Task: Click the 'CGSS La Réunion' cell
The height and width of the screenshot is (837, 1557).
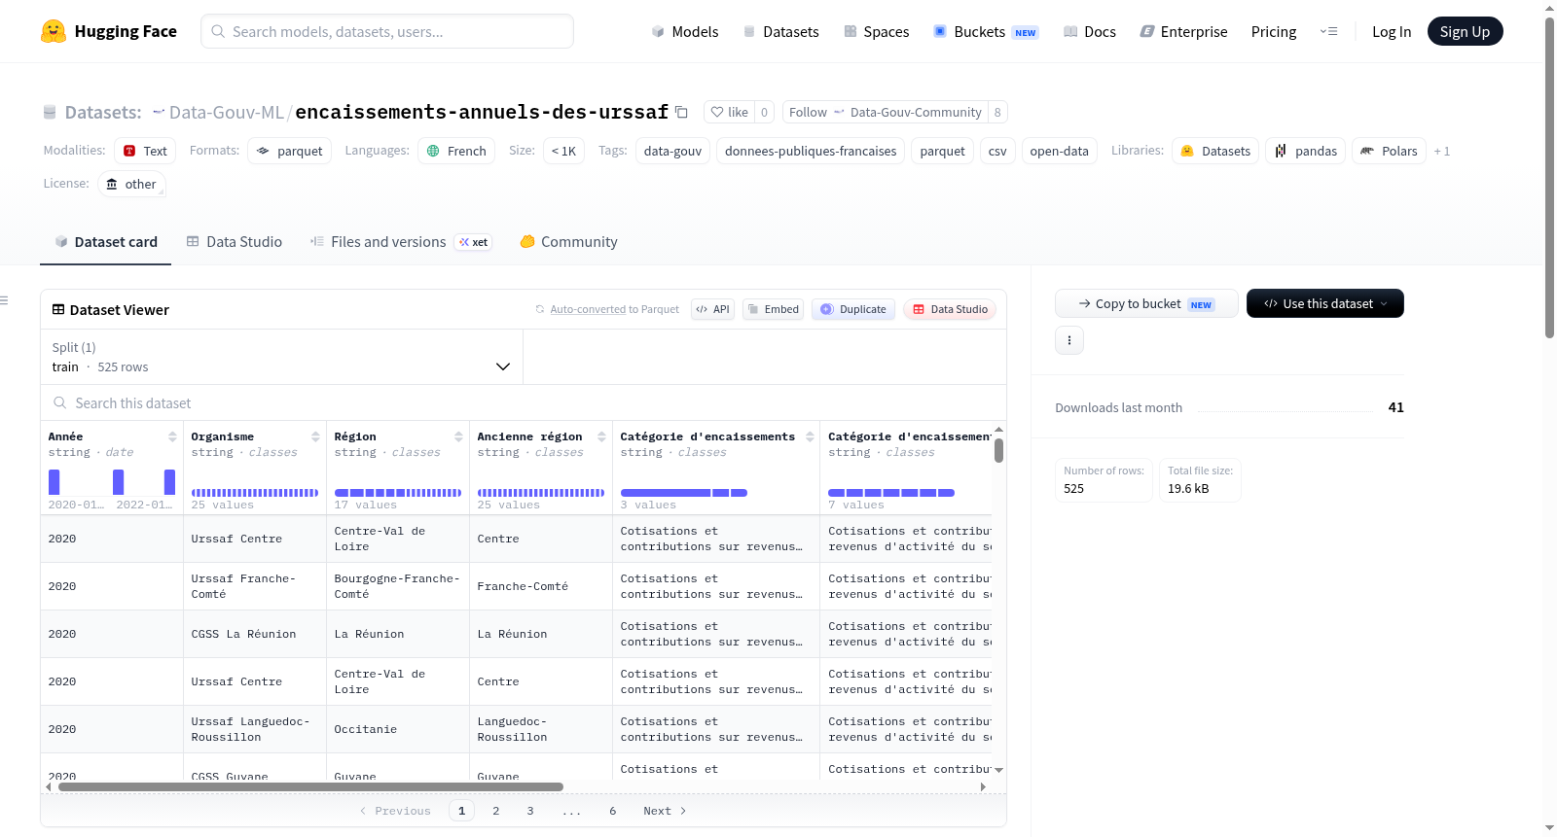Action: [255, 634]
